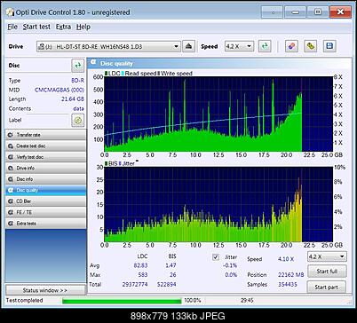Eject the disc with the eject icon
This screenshot has width=357, height=323.
(x=188, y=46)
